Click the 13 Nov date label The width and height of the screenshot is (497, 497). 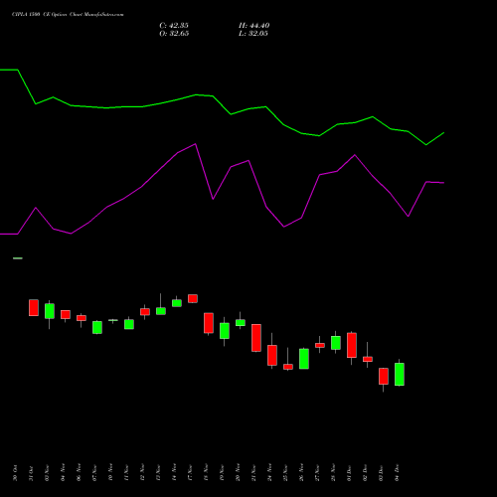[x=158, y=473]
